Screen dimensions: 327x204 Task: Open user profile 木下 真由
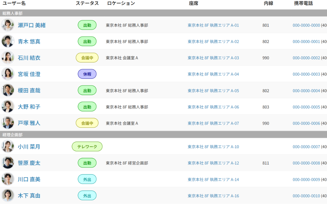point(29,196)
